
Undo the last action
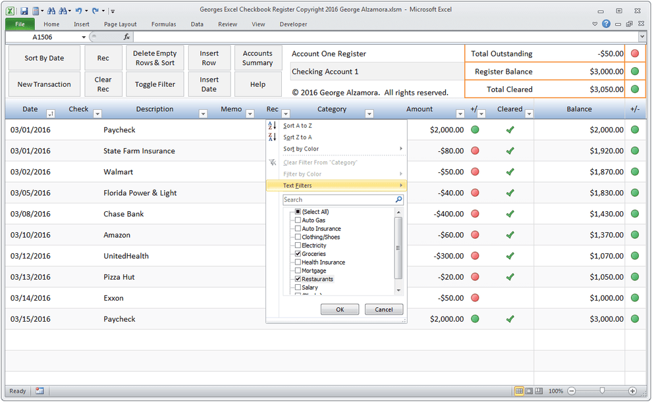(80, 11)
